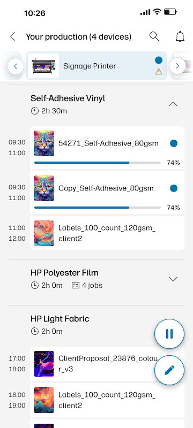193x428 pixels.
Task: Tap the orange warning triangle on Signage Printer
Action: (159, 72)
